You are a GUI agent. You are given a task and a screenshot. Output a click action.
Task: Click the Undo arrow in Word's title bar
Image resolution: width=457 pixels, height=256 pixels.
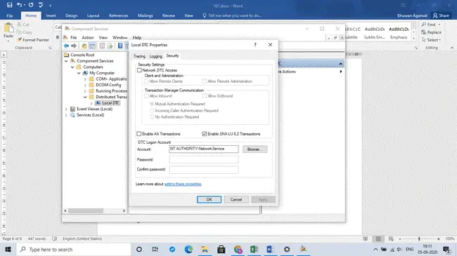click(x=19, y=5)
